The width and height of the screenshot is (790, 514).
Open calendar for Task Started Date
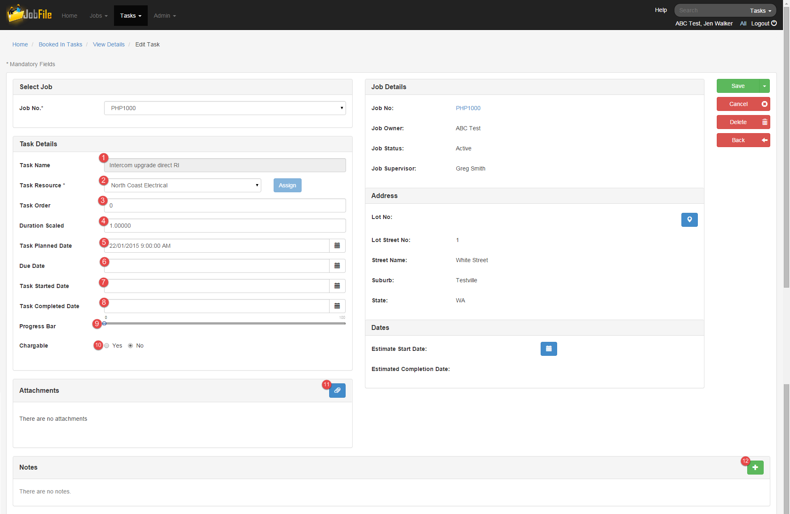tap(337, 286)
